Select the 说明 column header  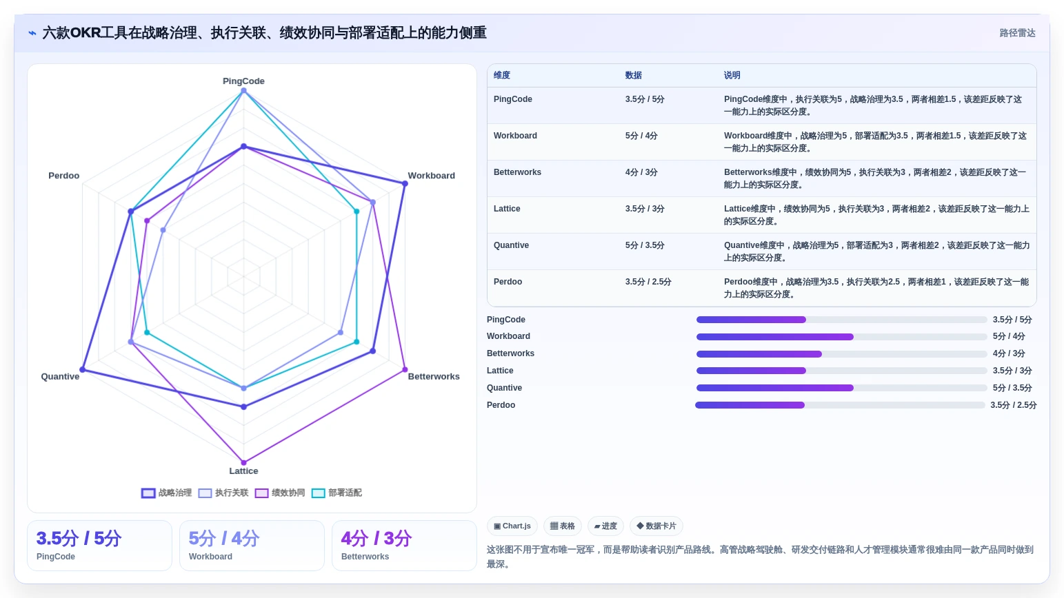pyautogui.click(x=732, y=75)
